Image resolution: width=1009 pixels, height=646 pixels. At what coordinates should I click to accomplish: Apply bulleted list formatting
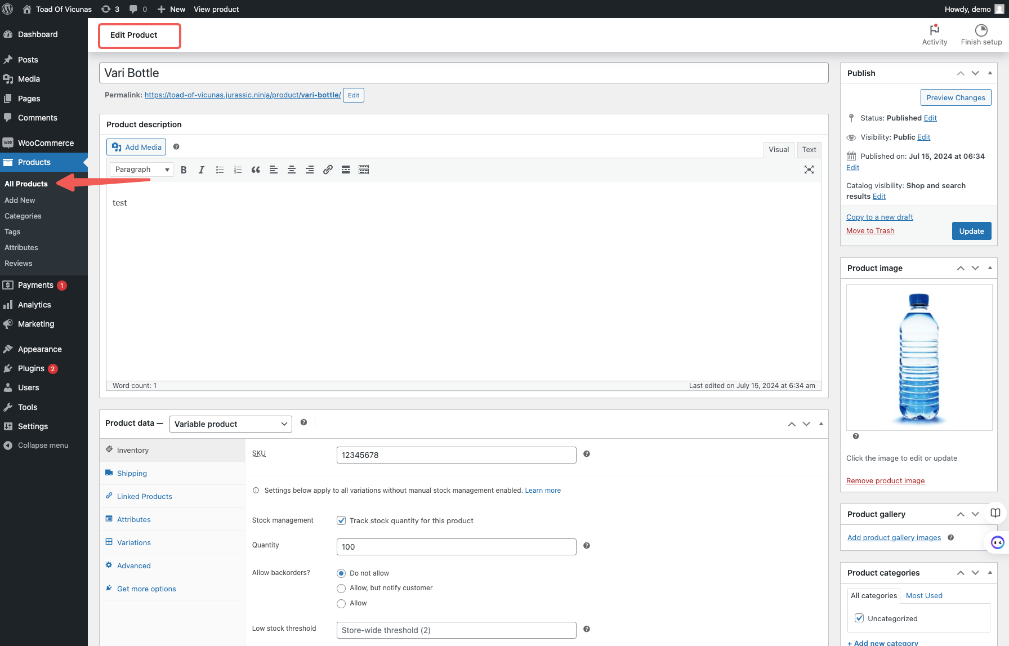coord(220,170)
